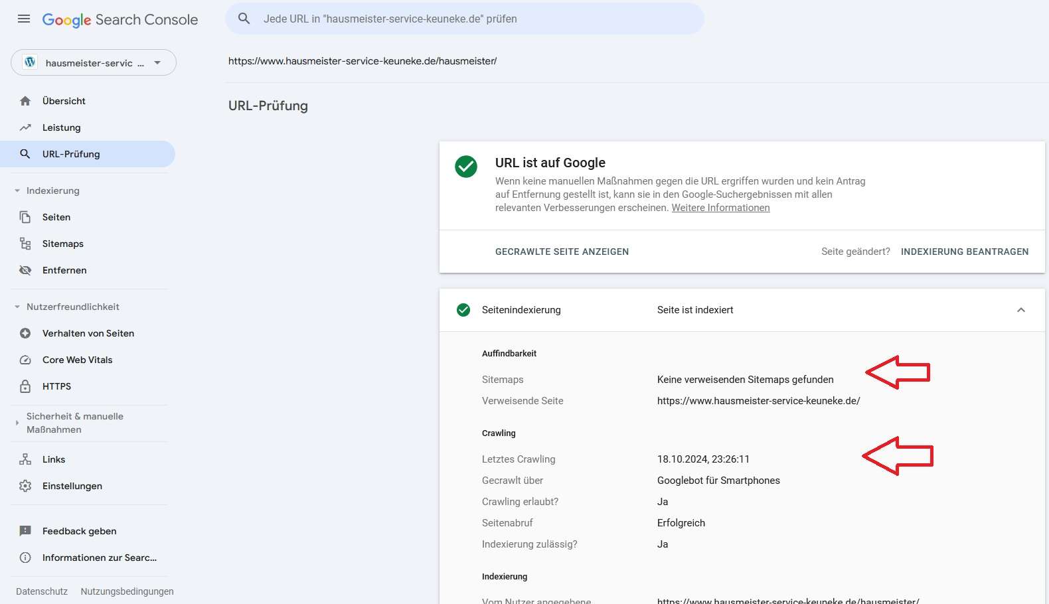
Task: Click GECRAWLTE SEITE ANZEIGEN
Action: (562, 252)
